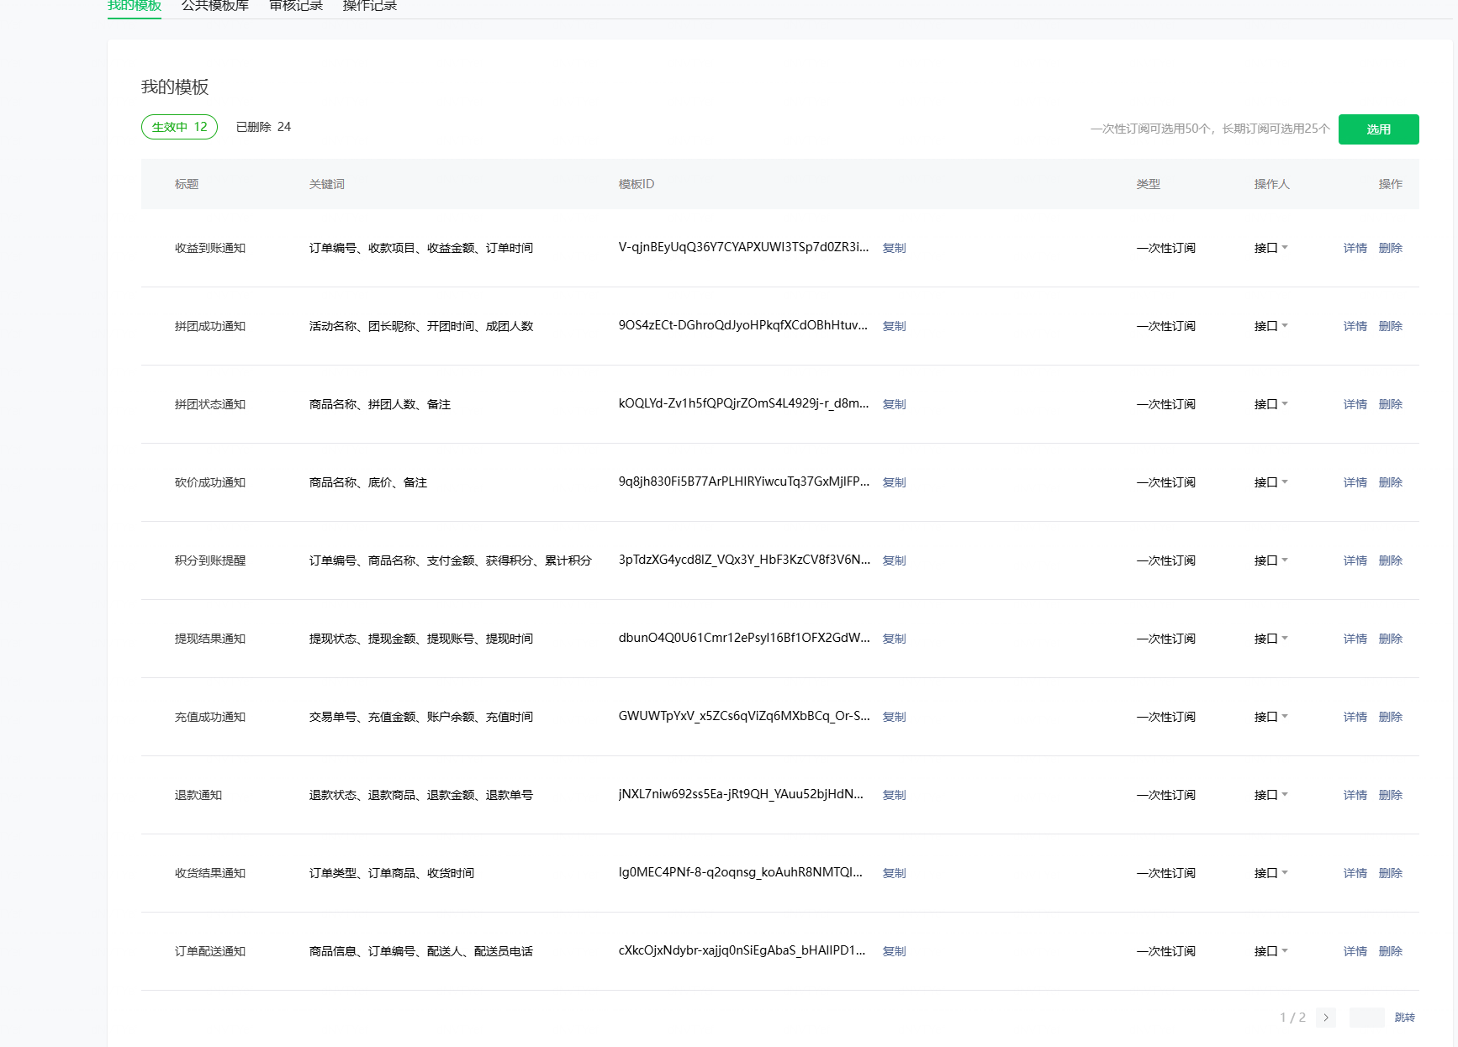1458x1047 pixels.
Task: Copy template ID for 收益到账通知
Action: pyautogui.click(x=894, y=248)
